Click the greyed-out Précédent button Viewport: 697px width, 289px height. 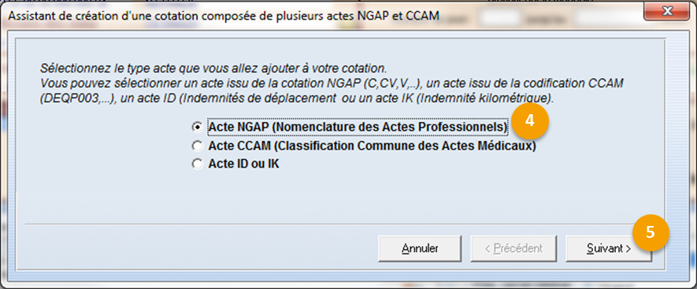coord(513,249)
